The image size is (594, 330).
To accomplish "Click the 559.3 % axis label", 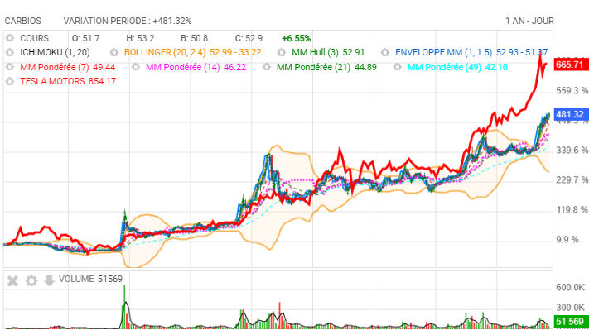I will tap(572, 91).
